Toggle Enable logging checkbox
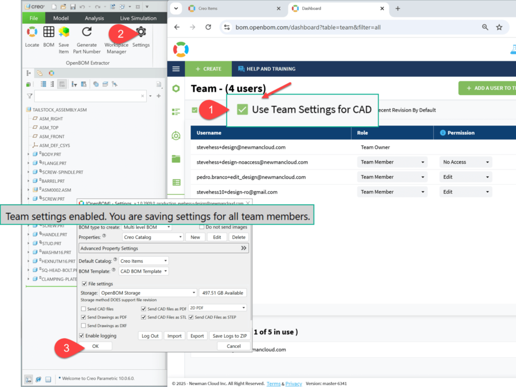 [81, 336]
